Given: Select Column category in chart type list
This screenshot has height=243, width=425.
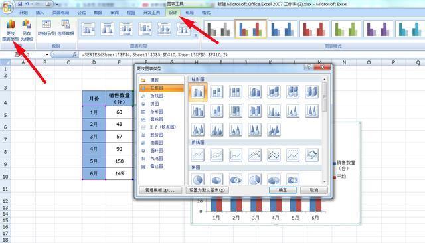Looking at the screenshot, I should pyautogui.click(x=161, y=88).
